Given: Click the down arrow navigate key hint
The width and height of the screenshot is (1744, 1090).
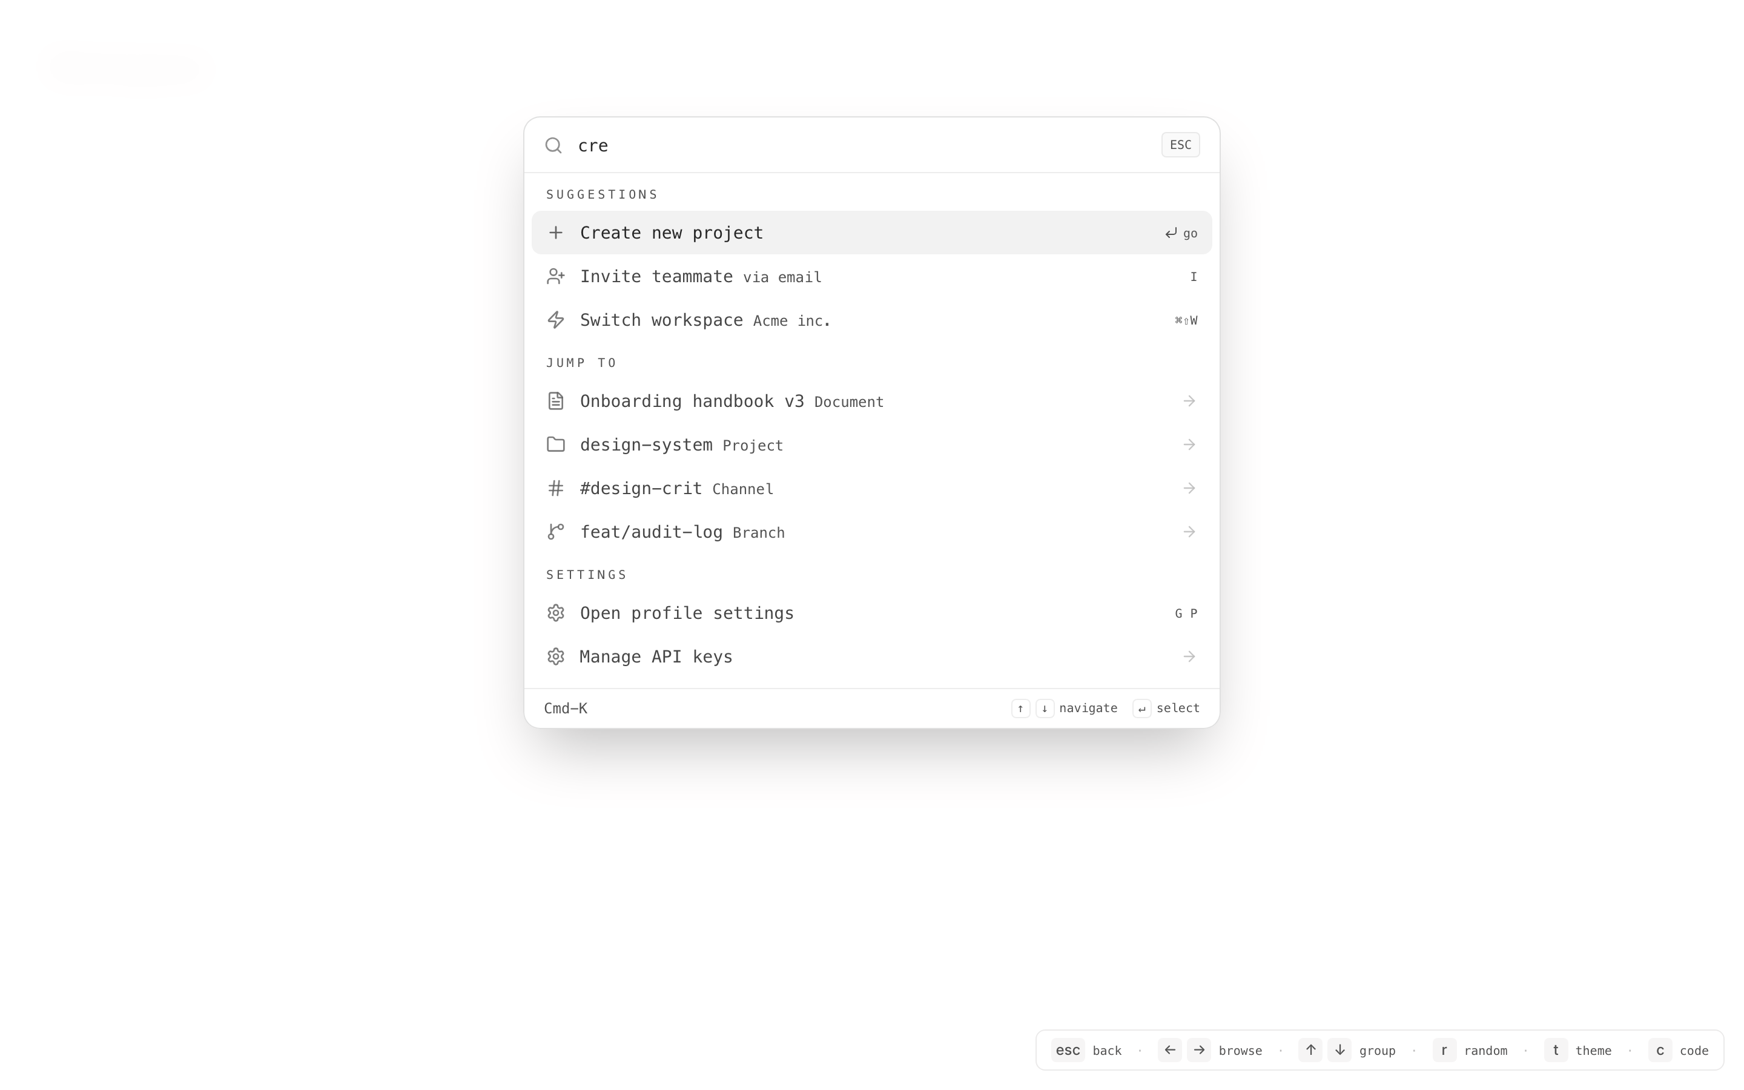Looking at the screenshot, I should tap(1044, 708).
